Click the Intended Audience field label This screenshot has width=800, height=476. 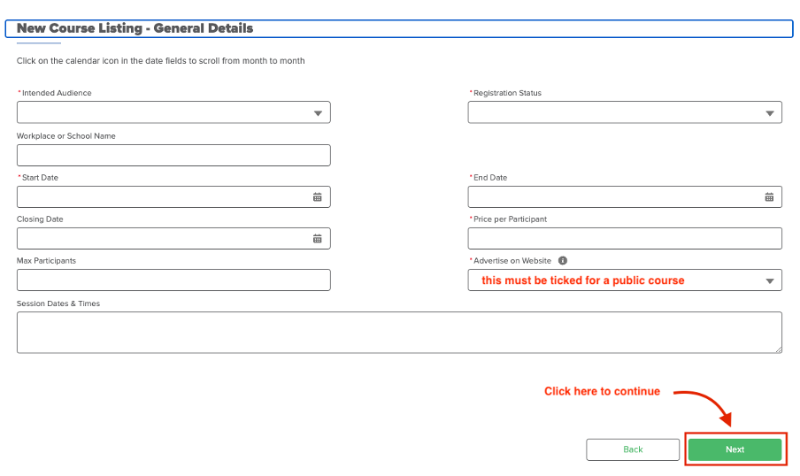tap(57, 93)
